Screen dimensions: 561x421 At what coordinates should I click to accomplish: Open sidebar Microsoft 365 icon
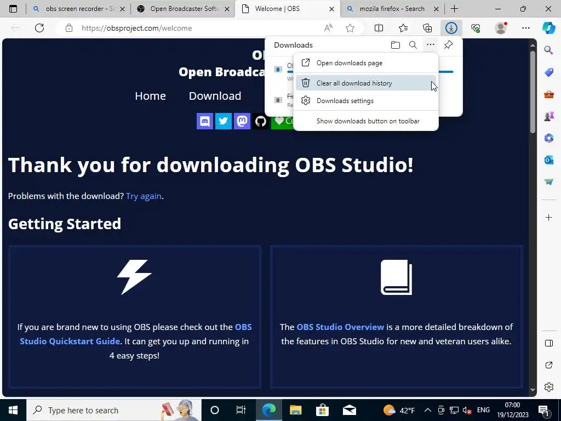548,138
